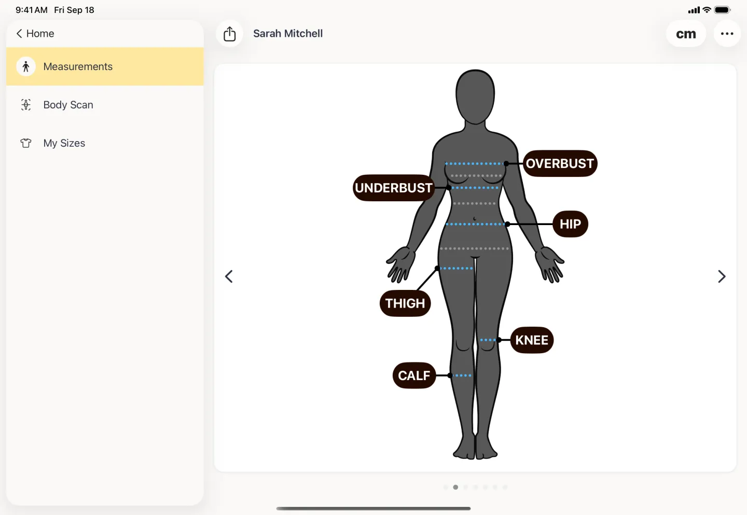Screen dimensions: 747x515
Task: Open the Measurements section
Action: (105, 66)
